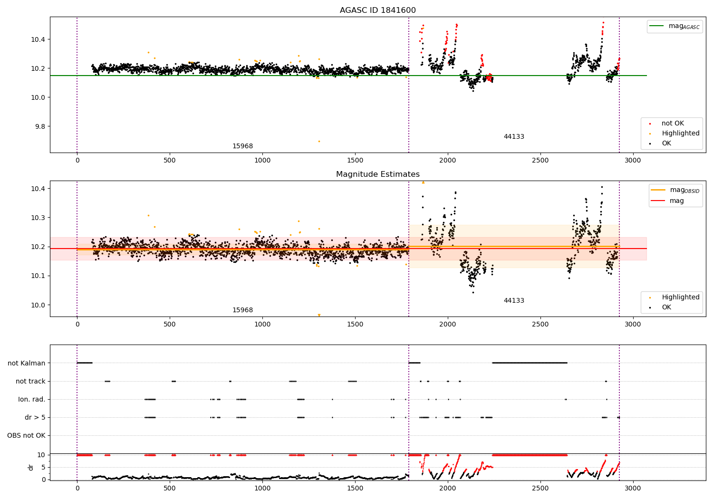Click the 'dr' axis label of bottom strip
The height and width of the screenshot is (499, 713).
pyautogui.click(x=31, y=467)
